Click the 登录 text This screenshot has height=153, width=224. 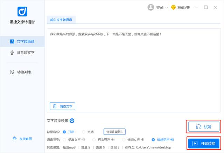(160, 7)
